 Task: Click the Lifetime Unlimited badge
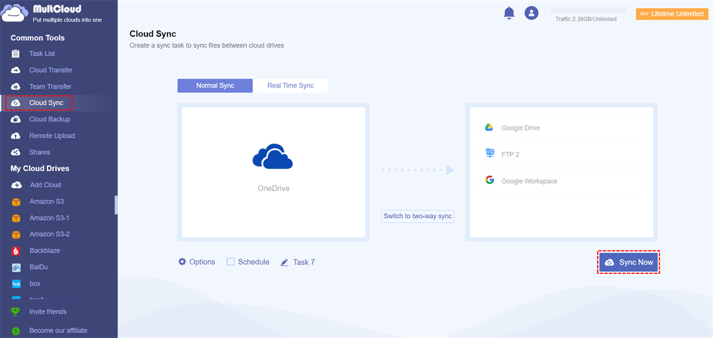(672, 14)
